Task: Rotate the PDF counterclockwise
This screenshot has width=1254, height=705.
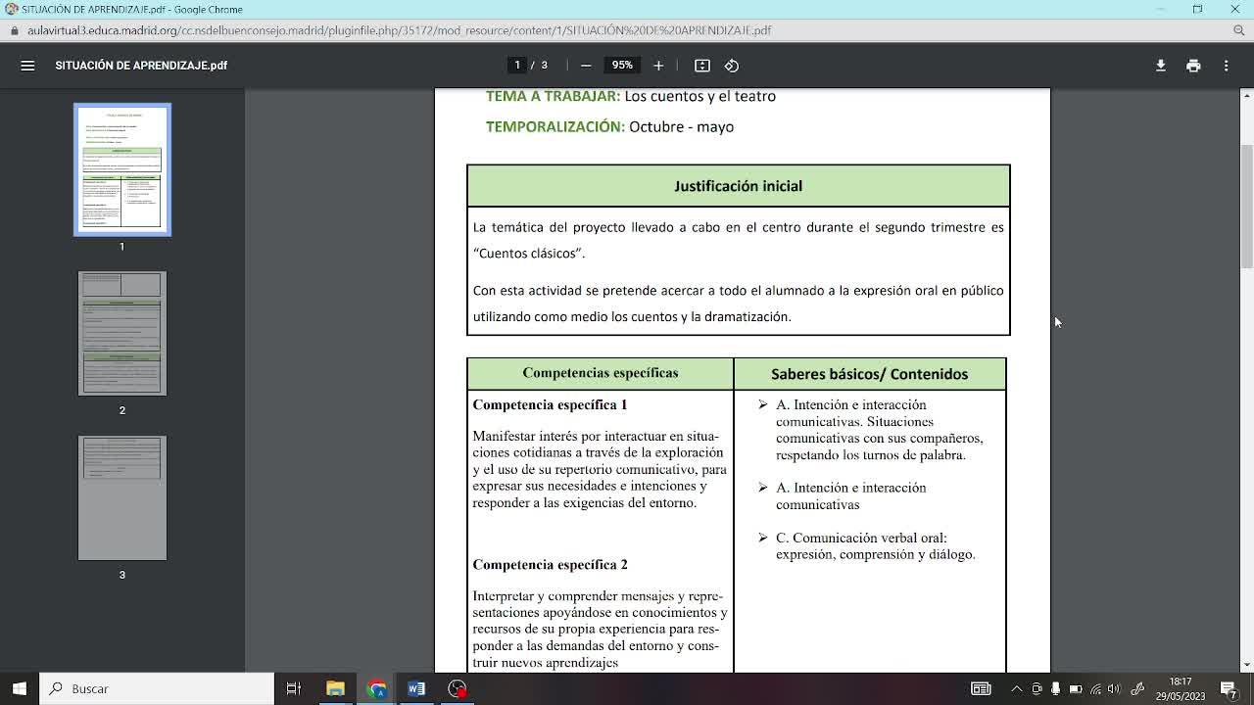Action: click(x=732, y=66)
